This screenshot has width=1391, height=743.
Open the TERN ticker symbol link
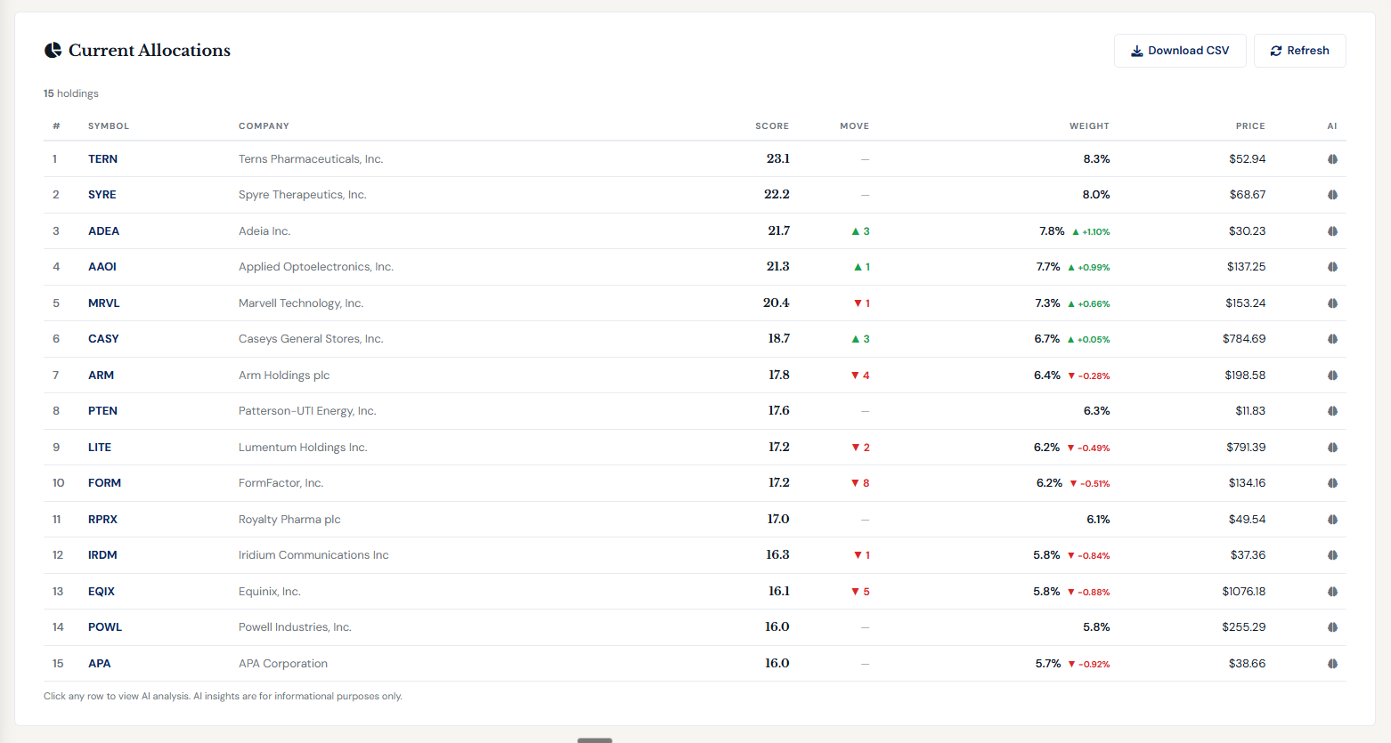pos(102,158)
